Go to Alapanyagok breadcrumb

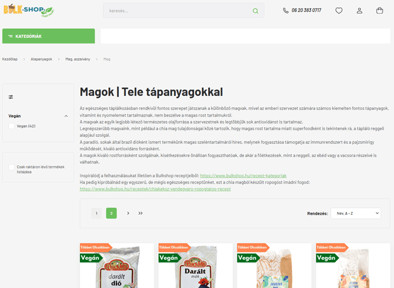click(42, 59)
